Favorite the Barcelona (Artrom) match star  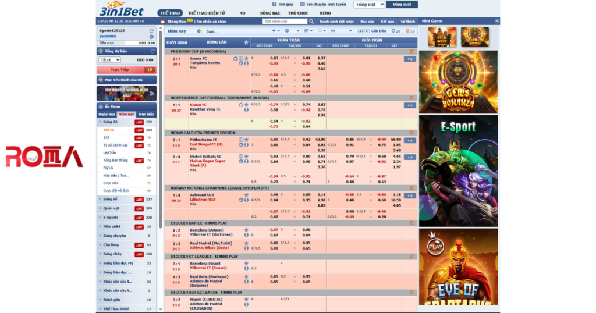click(x=246, y=230)
